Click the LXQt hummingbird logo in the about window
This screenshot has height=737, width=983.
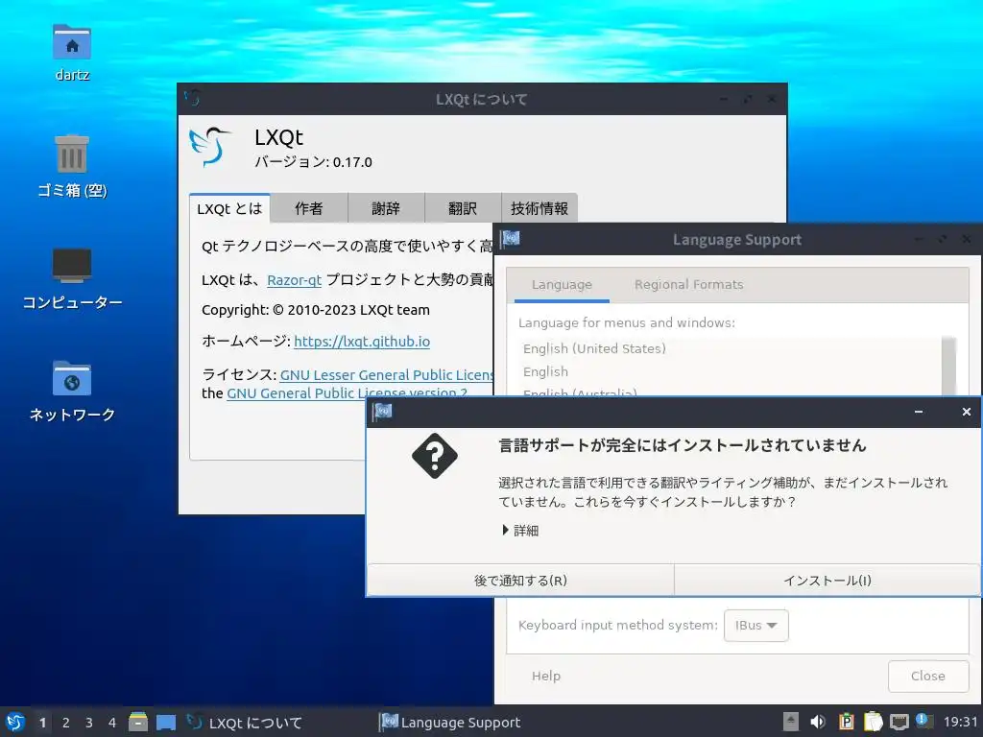210,147
